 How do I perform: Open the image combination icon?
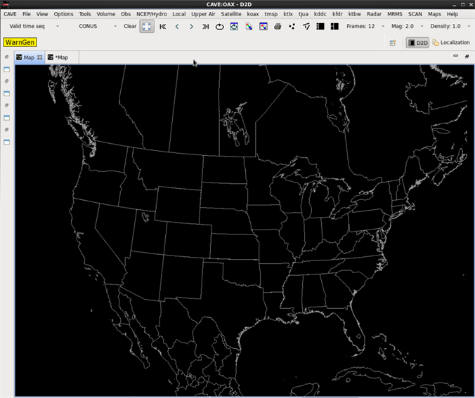click(x=249, y=27)
